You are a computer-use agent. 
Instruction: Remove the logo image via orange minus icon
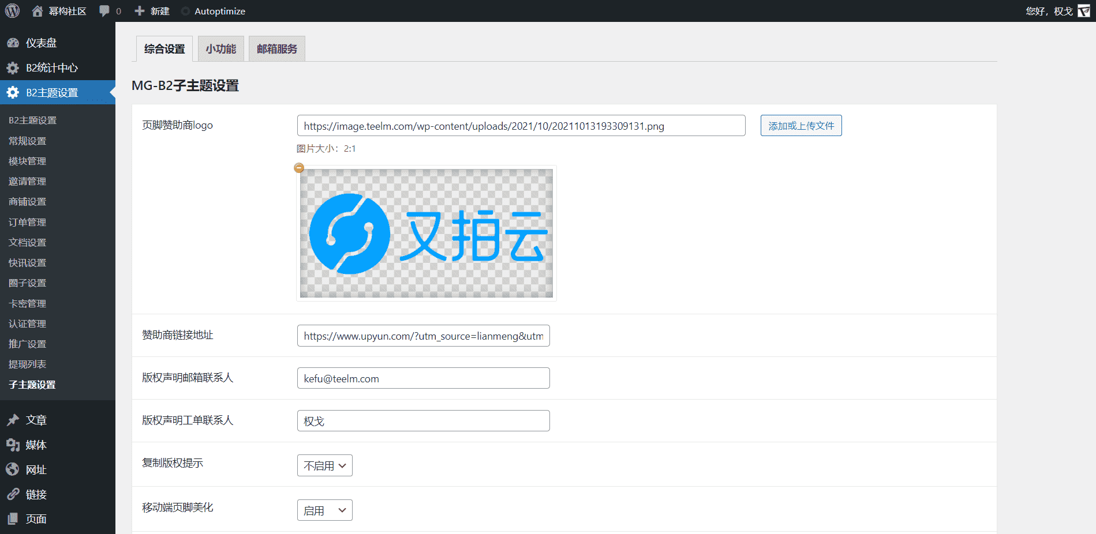[299, 168]
